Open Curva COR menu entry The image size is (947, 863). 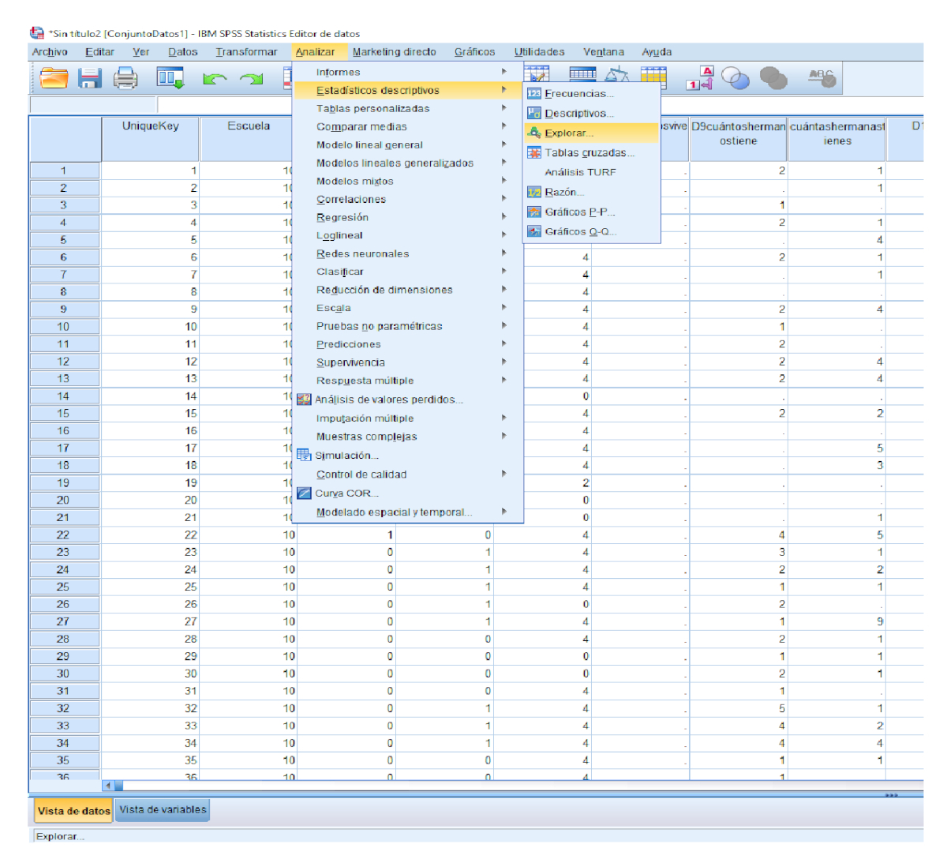[x=346, y=493]
